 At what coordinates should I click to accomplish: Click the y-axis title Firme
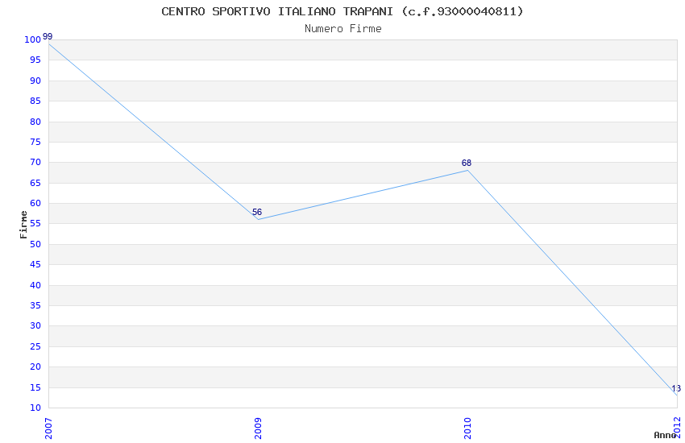coord(23,225)
